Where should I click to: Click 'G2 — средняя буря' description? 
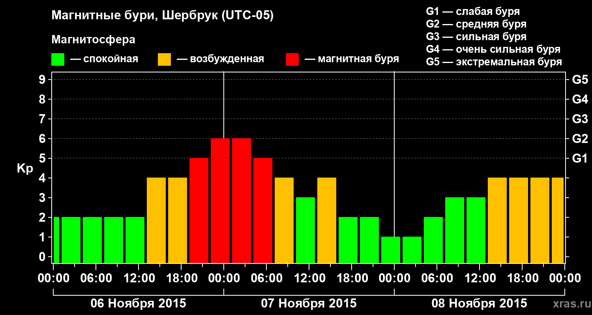coord(476,24)
